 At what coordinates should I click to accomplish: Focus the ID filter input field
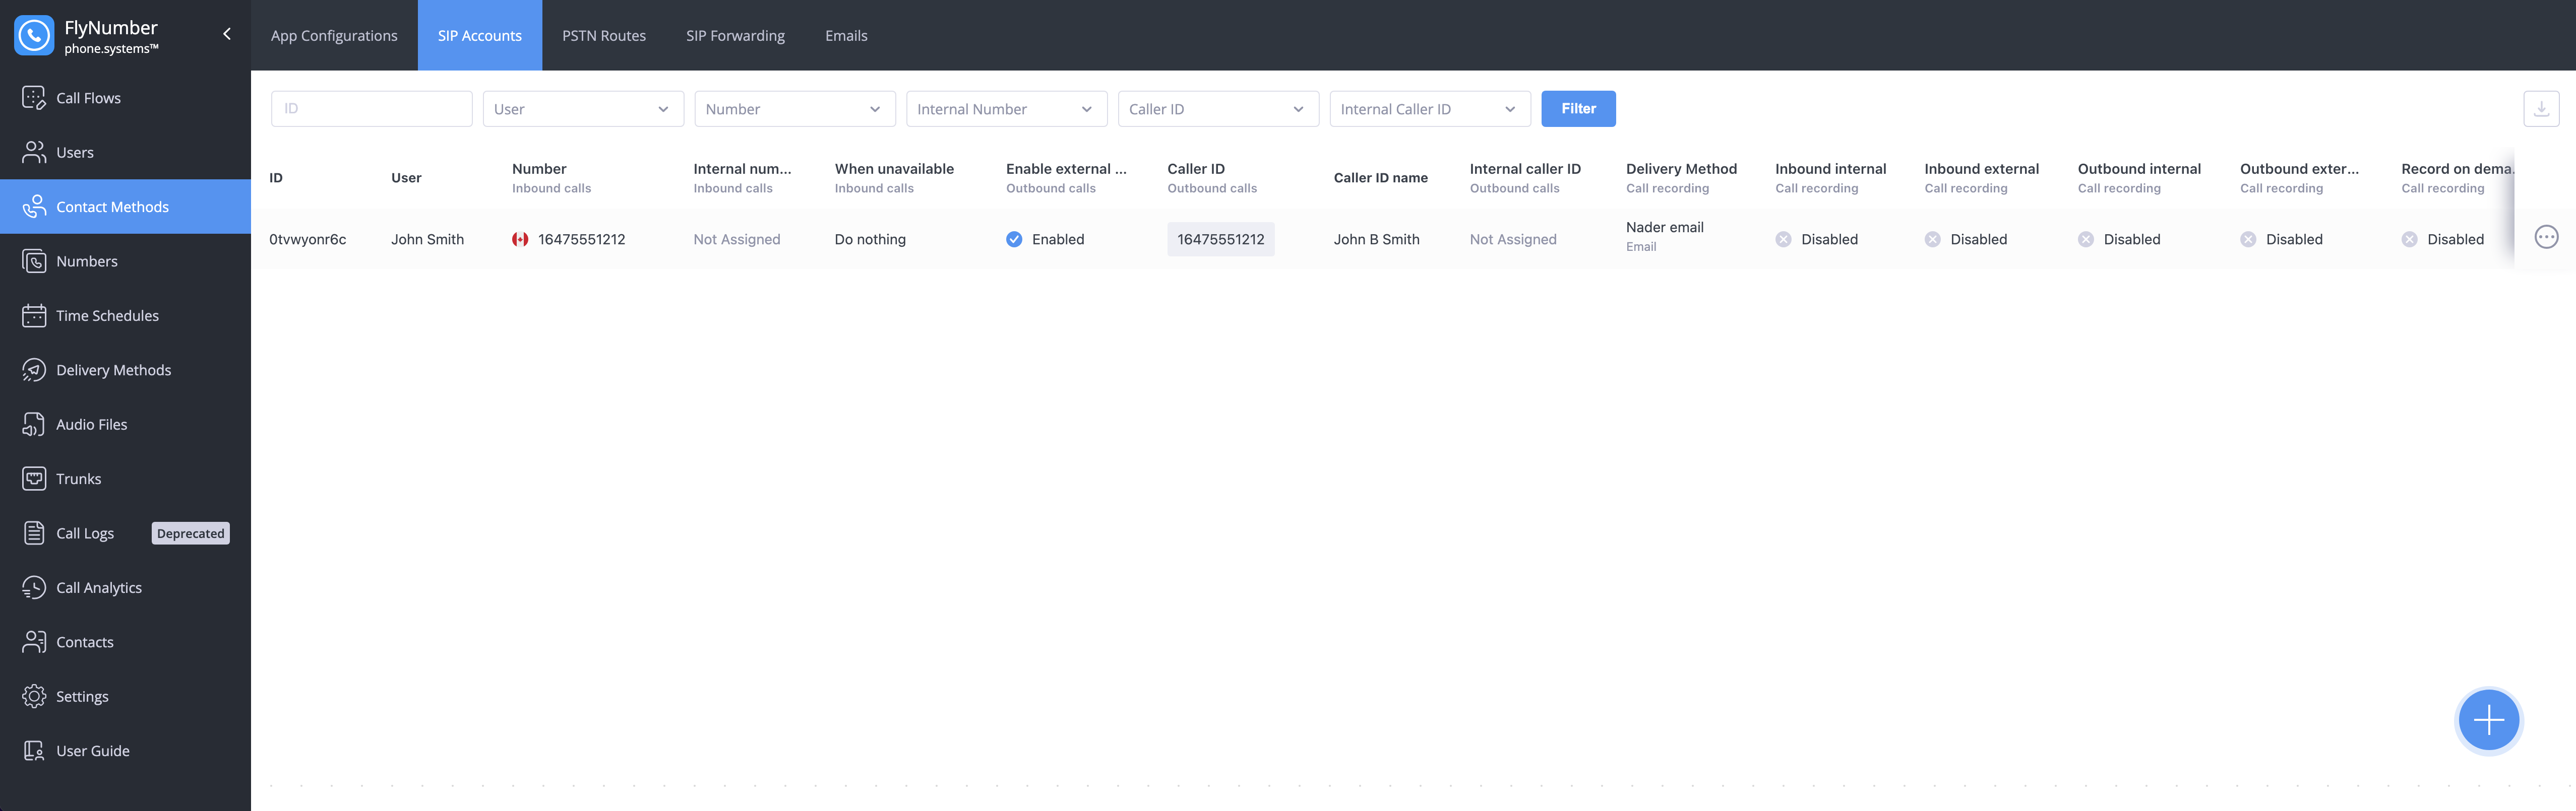[x=371, y=109]
